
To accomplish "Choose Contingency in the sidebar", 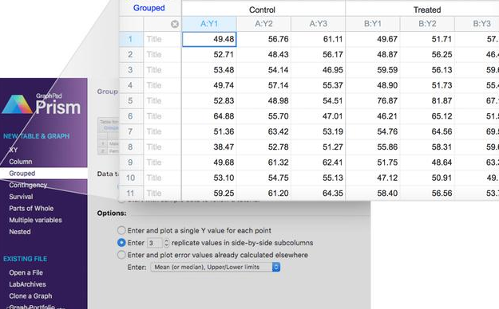I will pyautogui.click(x=28, y=185).
